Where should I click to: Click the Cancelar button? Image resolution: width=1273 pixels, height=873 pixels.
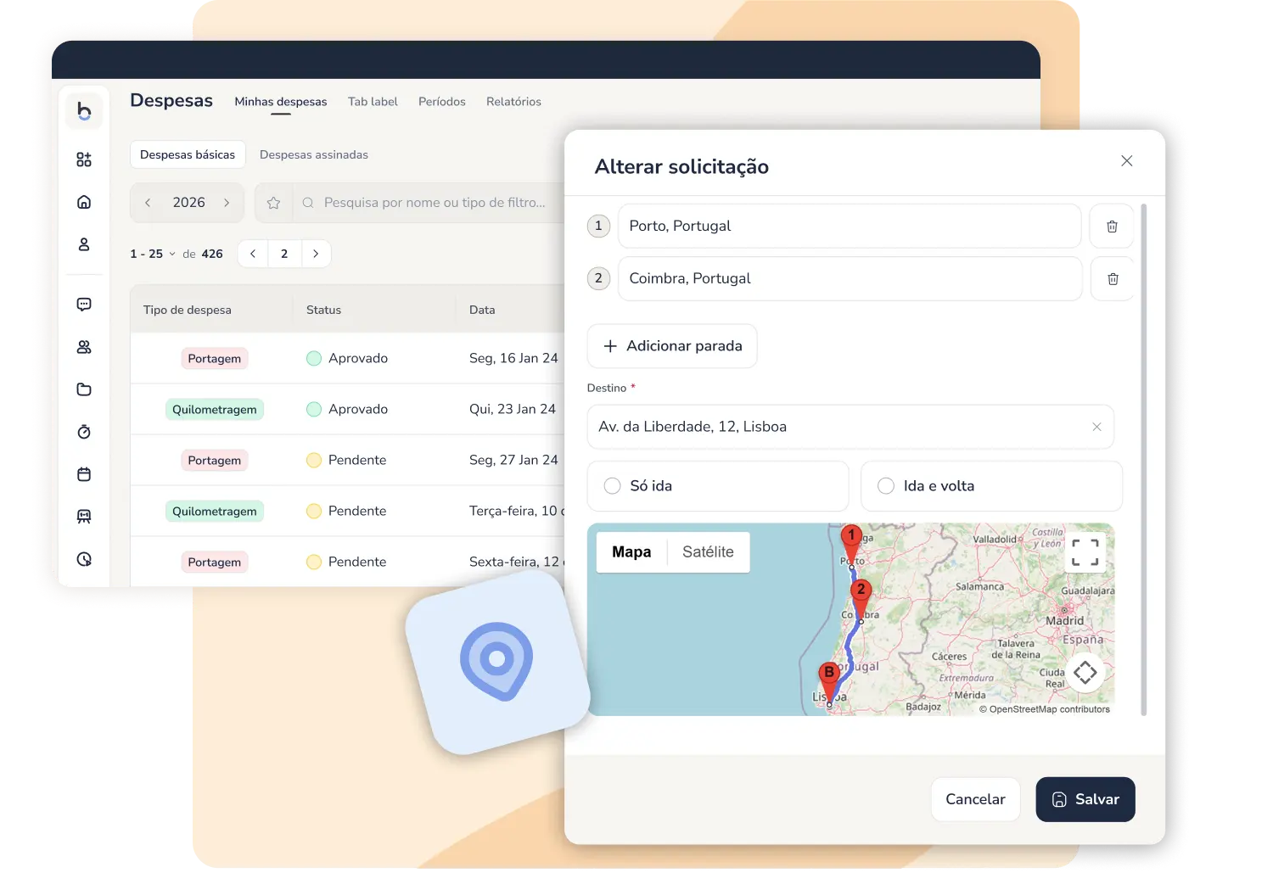pyautogui.click(x=975, y=799)
